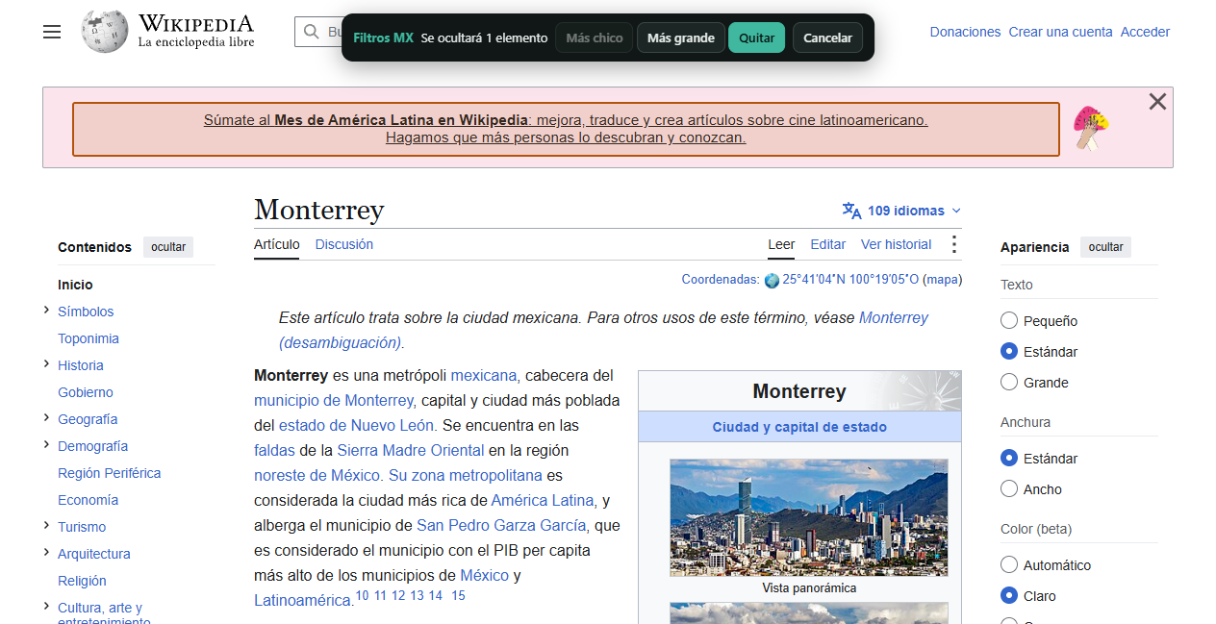Select the Pequeño text size option
This screenshot has width=1216, height=624.
click(x=1009, y=320)
